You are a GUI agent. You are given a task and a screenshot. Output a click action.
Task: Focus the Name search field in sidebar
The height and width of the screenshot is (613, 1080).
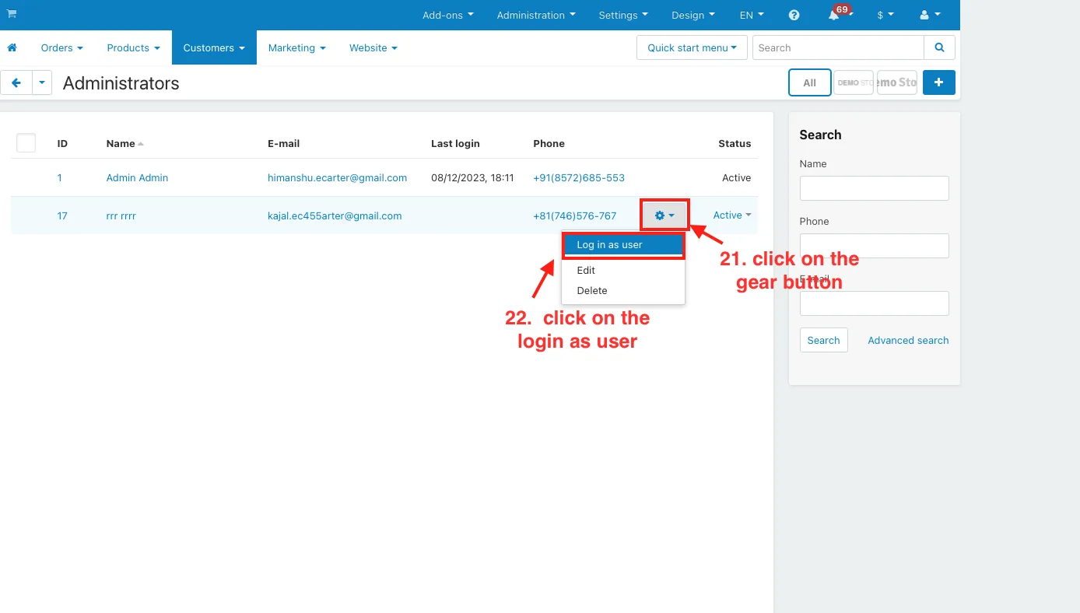874,188
